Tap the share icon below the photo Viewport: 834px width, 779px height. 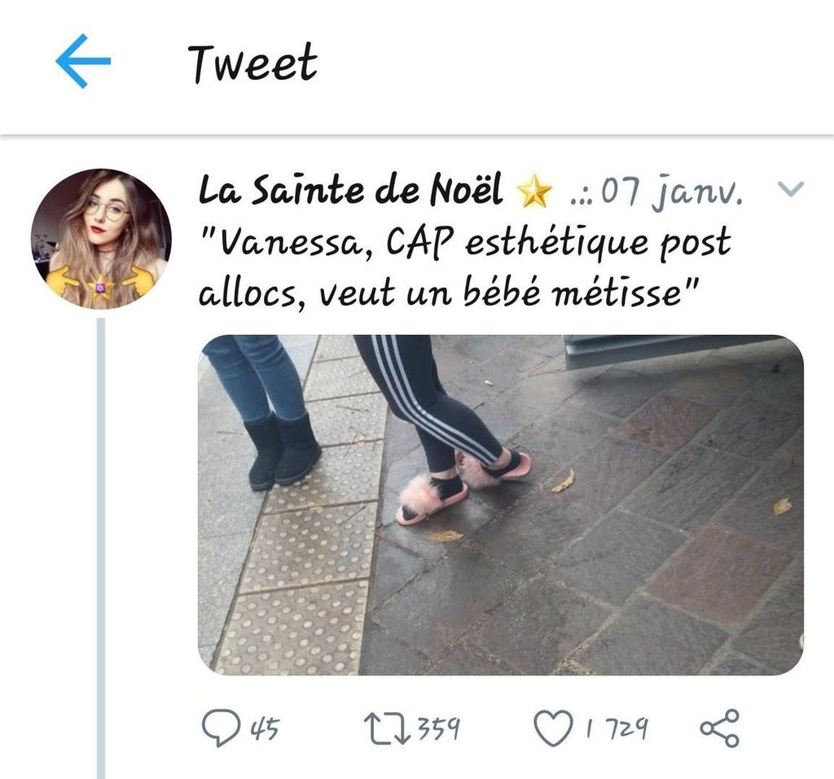click(x=720, y=728)
